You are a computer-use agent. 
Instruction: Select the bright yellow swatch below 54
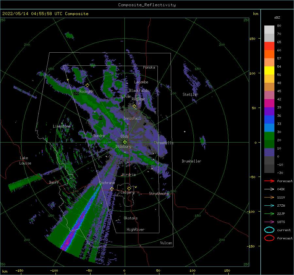click(269, 70)
